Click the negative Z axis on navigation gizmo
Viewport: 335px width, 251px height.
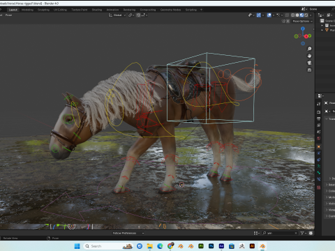303,43
